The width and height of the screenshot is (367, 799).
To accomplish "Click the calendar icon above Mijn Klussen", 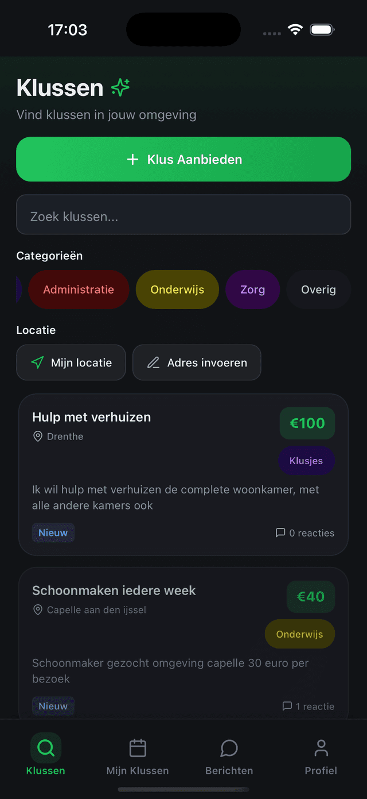I will tap(137, 747).
